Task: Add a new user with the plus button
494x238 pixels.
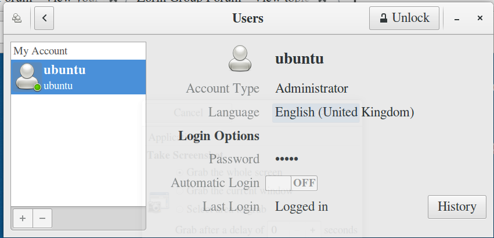Action: [23, 218]
